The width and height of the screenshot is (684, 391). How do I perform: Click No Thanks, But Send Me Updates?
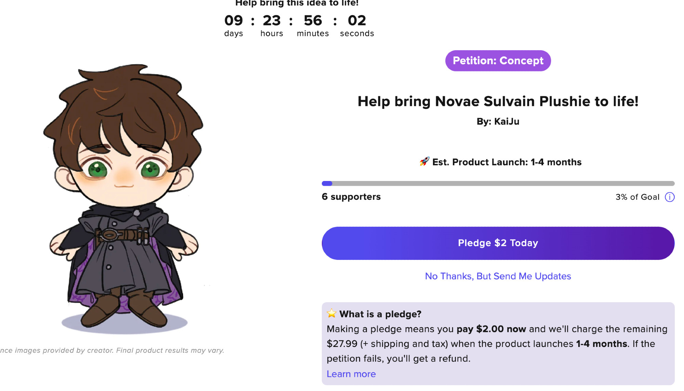tap(498, 276)
